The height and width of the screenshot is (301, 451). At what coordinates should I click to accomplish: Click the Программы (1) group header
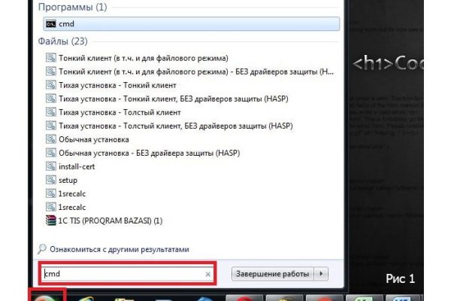coord(72,7)
